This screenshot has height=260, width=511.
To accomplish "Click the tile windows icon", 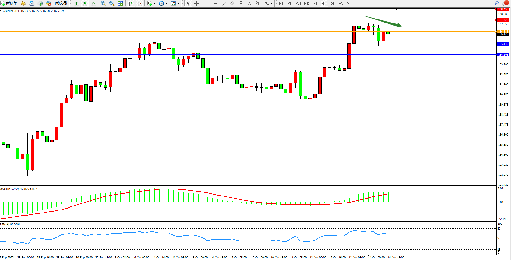I will (x=120, y=3).
